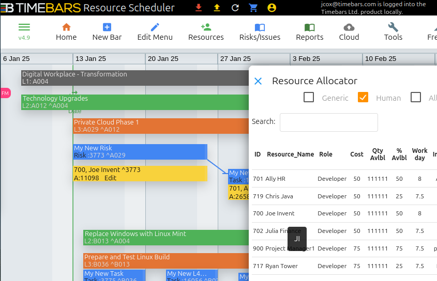The width and height of the screenshot is (437, 281).
Task: Click the yellow upload arrow icon
Action: (217, 8)
